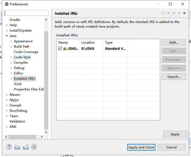The width and height of the screenshot is (191, 157).
Task: Click the tree scroll down arrow
Action: click(x=46, y=132)
